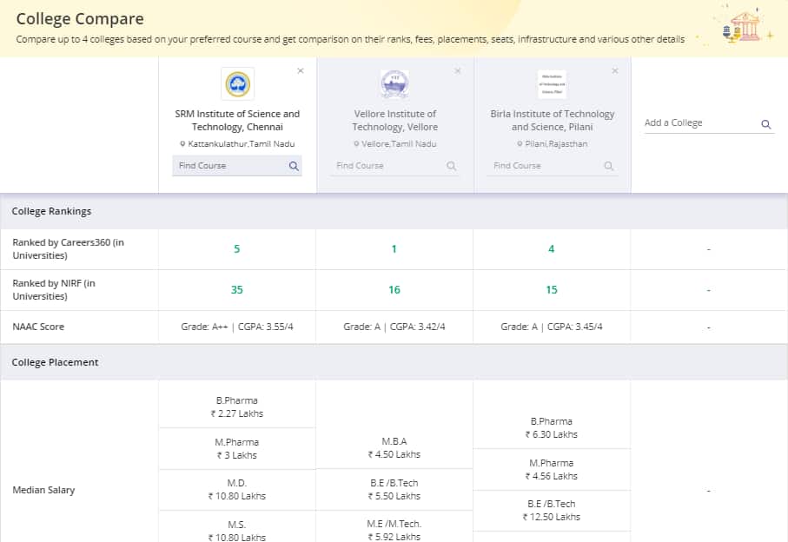
Task: Click search icon in BITS Find Course
Action: [608, 166]
